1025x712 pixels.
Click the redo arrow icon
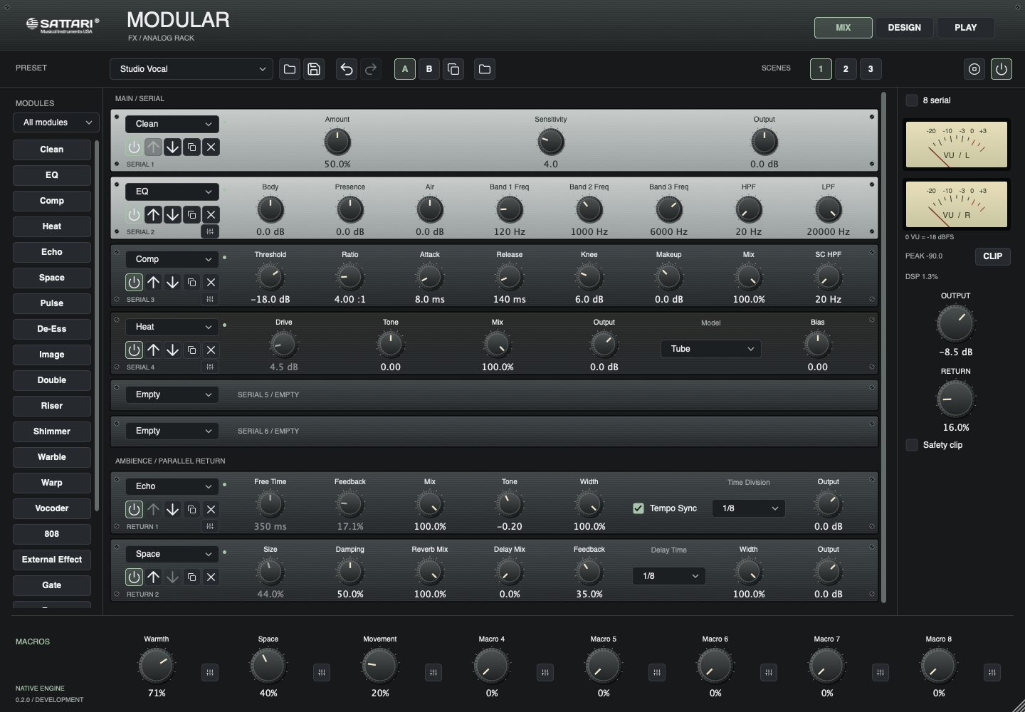coord(371,69)
